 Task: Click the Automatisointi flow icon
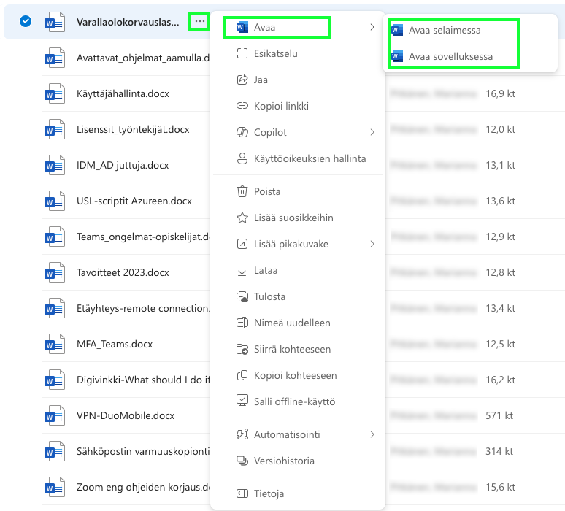242,434
